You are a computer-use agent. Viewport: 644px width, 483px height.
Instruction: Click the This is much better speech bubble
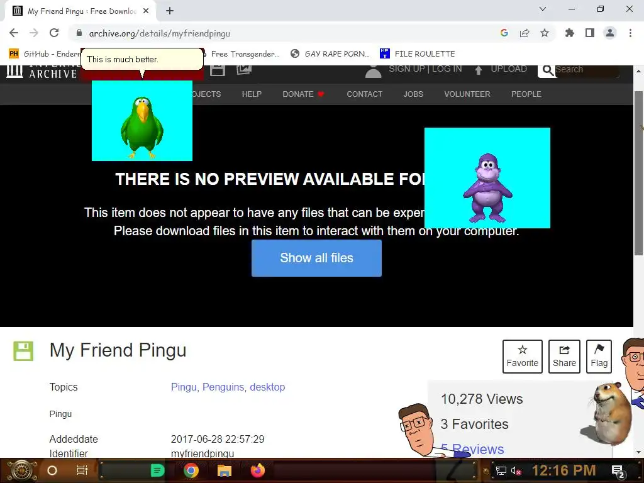142,59
